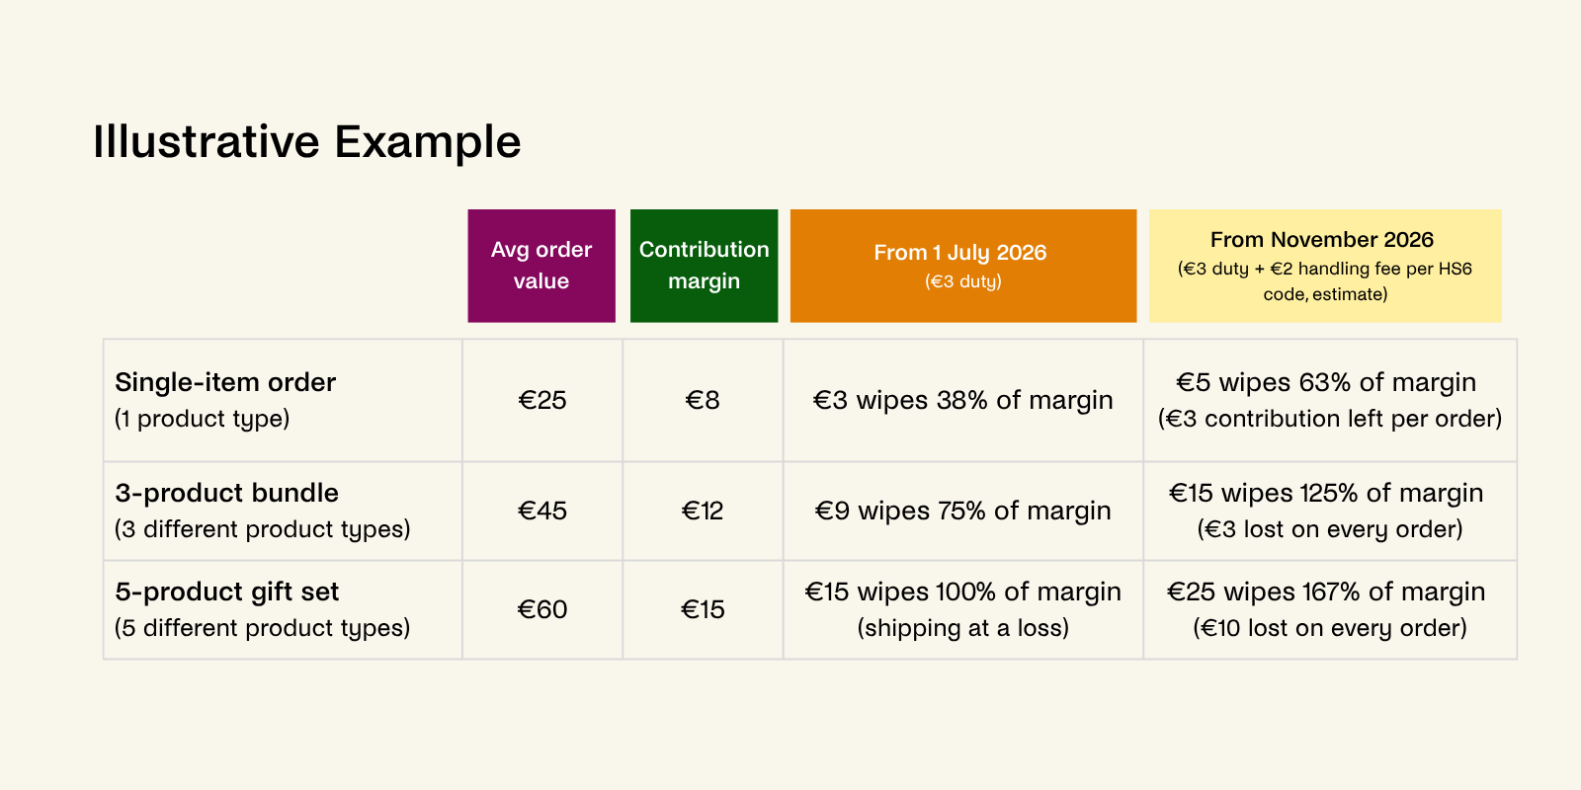Select the €9 wipes 75% of margin cell
This screenshot has width=1581, height=790.
click(963, 511)
